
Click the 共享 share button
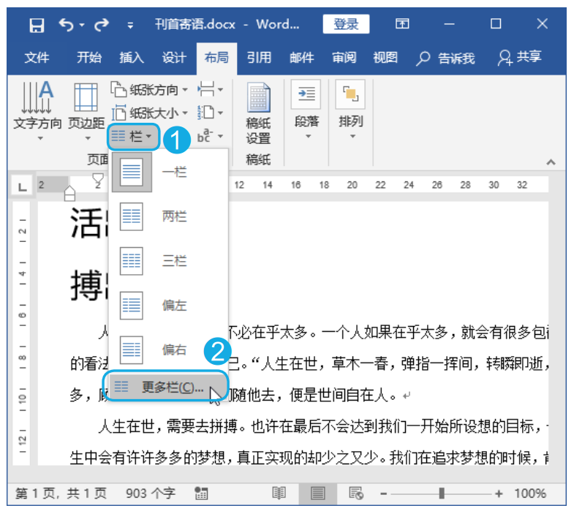520,57
